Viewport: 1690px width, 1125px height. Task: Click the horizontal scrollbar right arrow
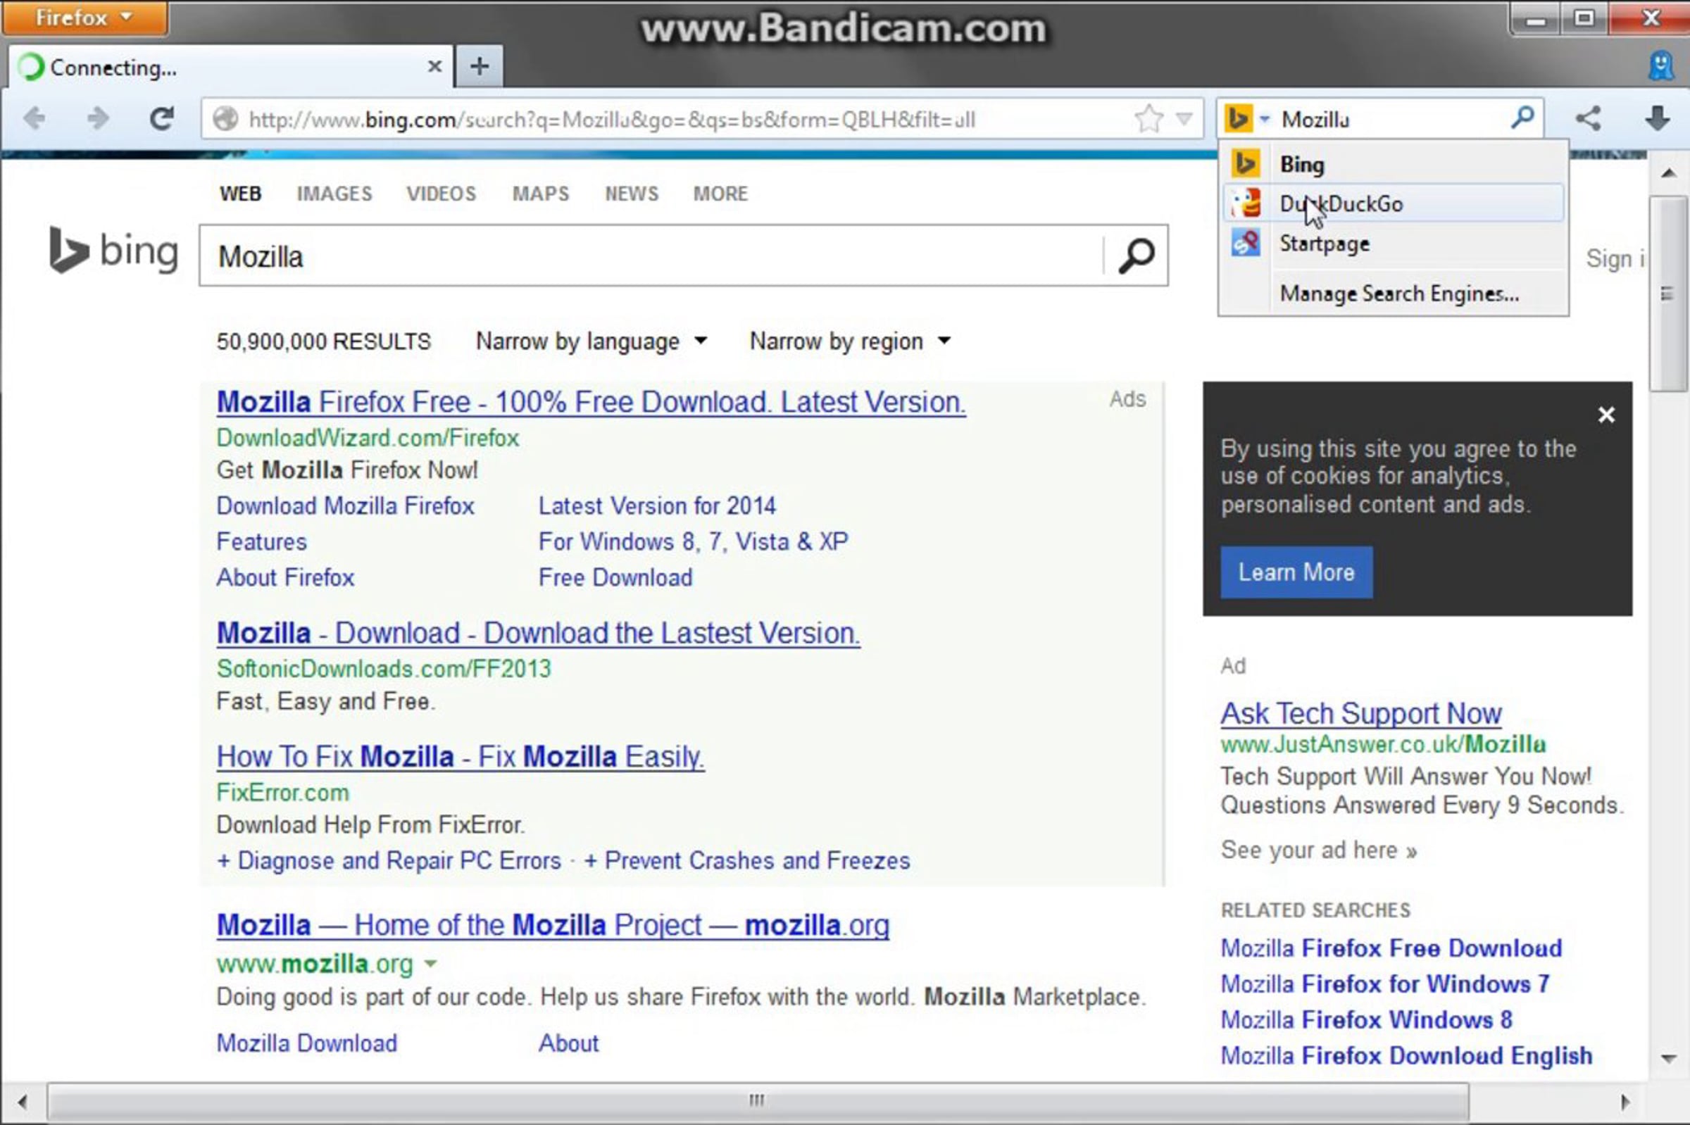click(1626, 1101)
